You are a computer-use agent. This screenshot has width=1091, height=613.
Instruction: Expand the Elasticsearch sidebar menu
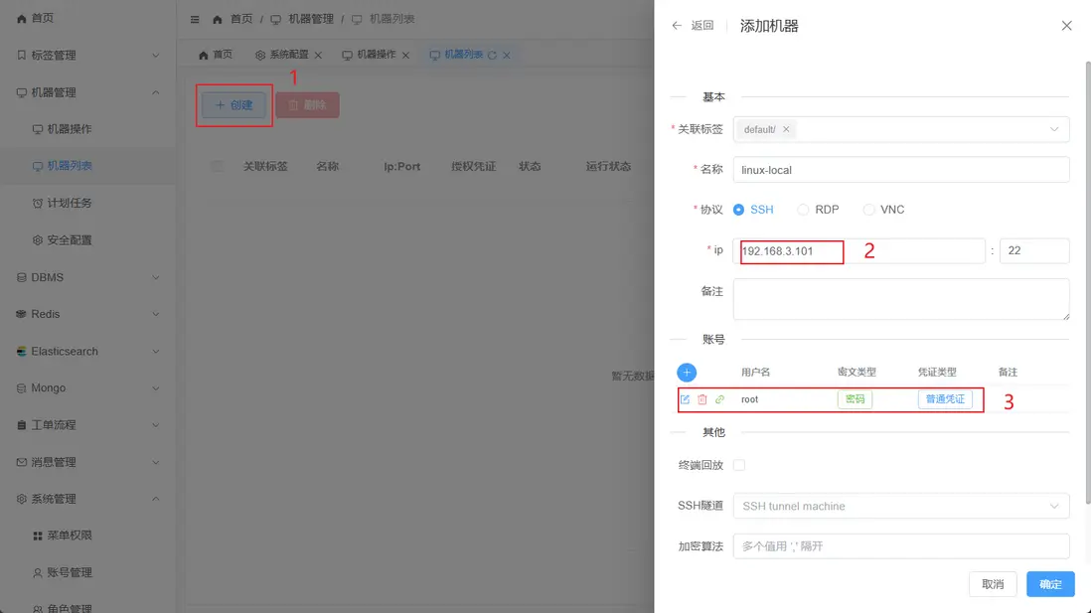(87, 352)
